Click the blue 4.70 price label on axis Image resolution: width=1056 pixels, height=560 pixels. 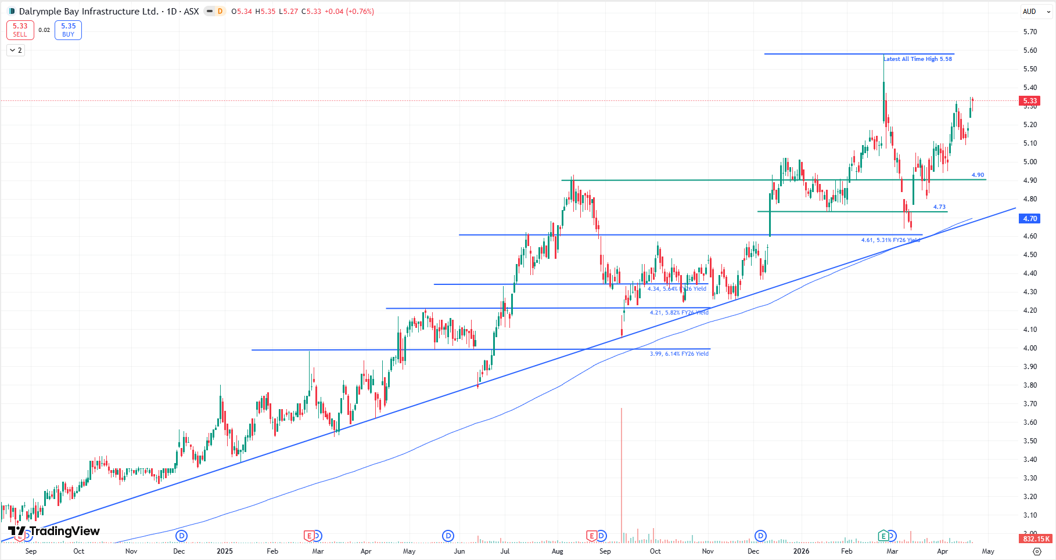1030,219
